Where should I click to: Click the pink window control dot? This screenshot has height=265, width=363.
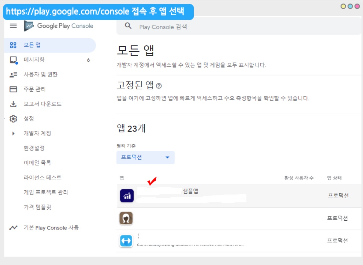click(x=357, y=6)
